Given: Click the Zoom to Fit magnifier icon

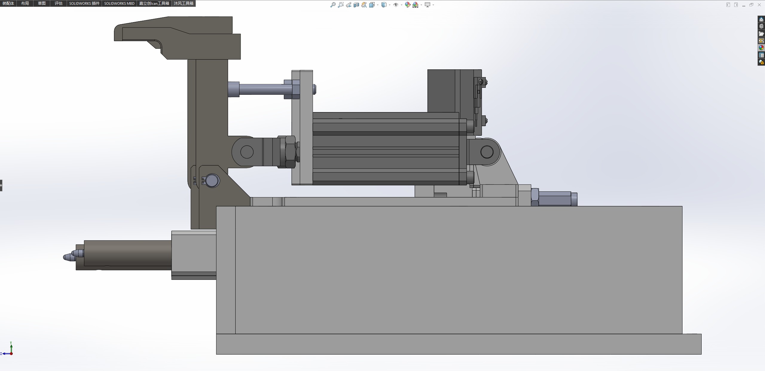Looking at the screenshot, I should pyautogui.click(x=333, y=5).
